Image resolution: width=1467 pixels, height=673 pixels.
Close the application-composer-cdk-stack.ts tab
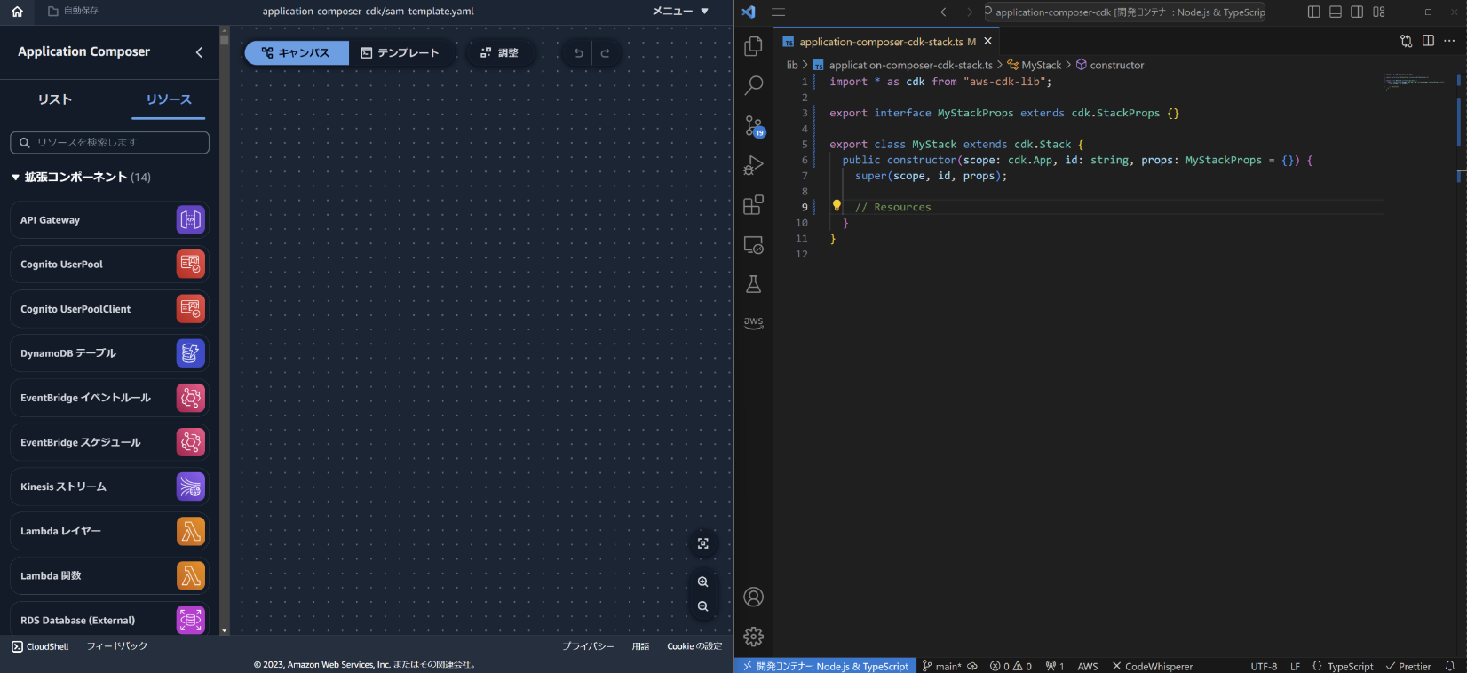tap(987, 41)
